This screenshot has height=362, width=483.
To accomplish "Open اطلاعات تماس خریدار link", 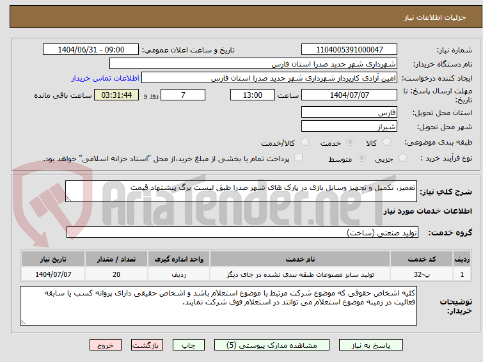I will (106, 78).
